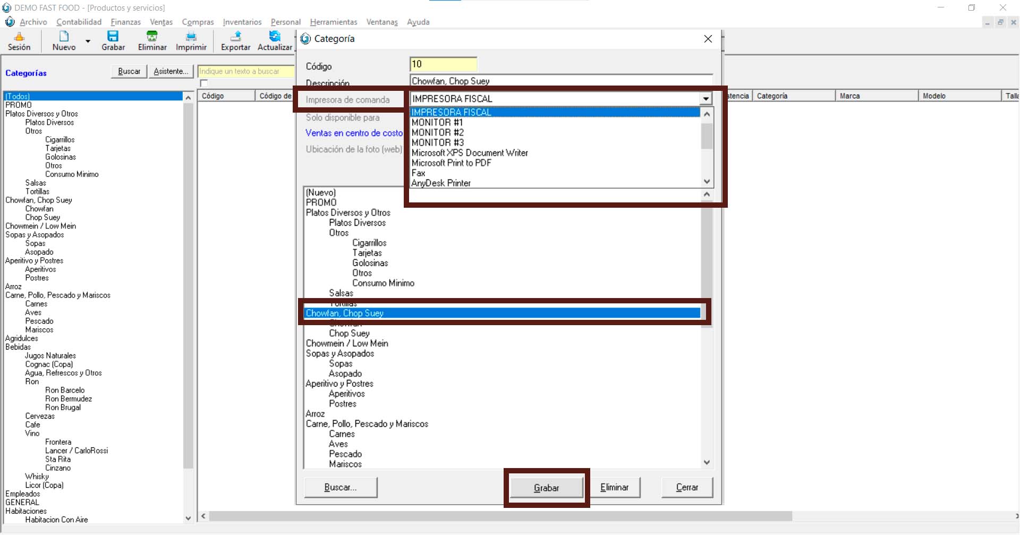Open the Herramientas menu

334,22
